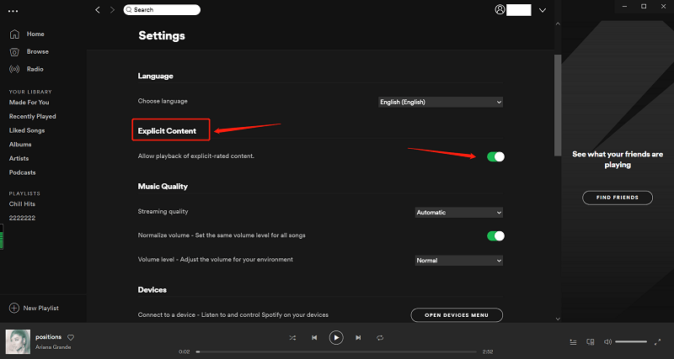
Task: Open the three-dots app menu
Action: coord(13,11)
